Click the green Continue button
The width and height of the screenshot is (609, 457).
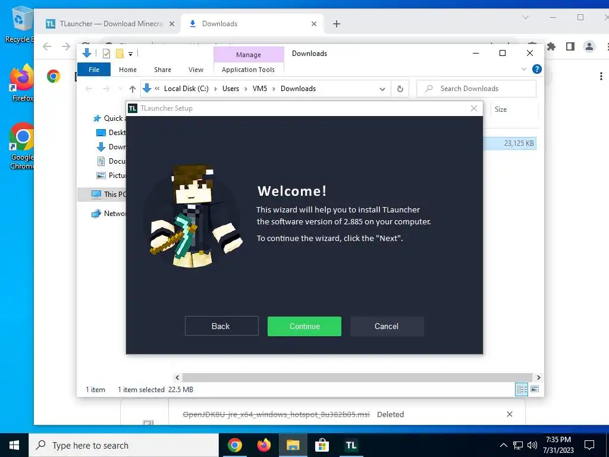tap(304, 326)
